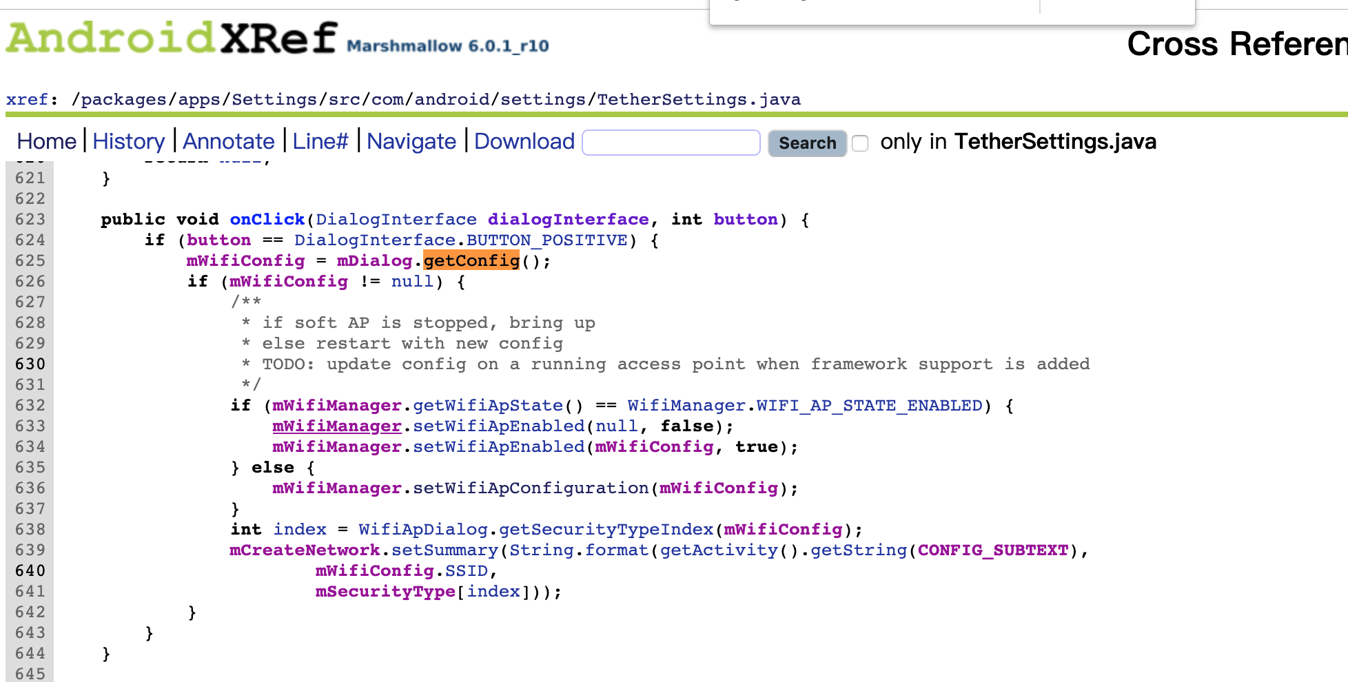Screen dimensions: 1348x682
Task: Open the apps directory in the path
Action: [x=200, y=99]
